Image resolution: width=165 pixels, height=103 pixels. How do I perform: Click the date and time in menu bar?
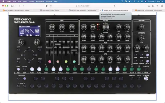pyautogui.click(x=155, y=1)
